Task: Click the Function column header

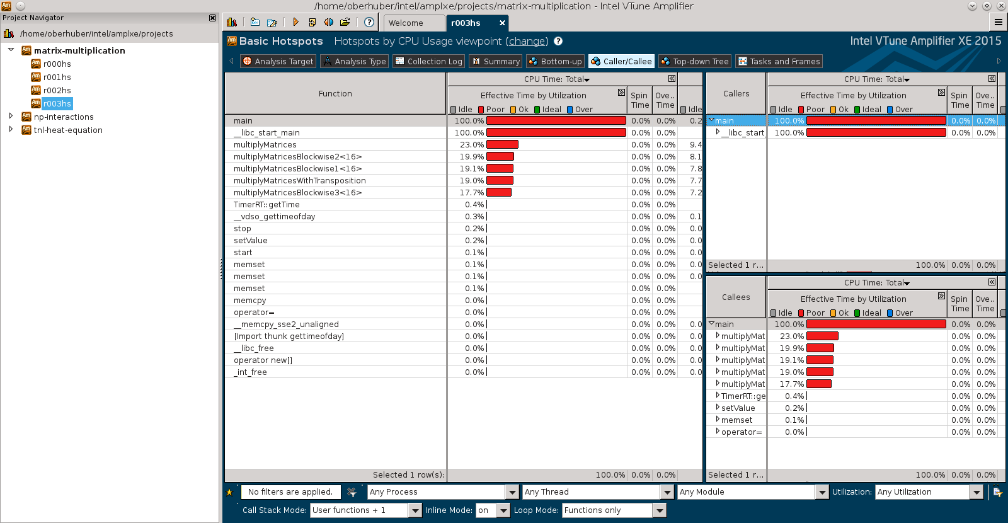Action: [335, 93]
